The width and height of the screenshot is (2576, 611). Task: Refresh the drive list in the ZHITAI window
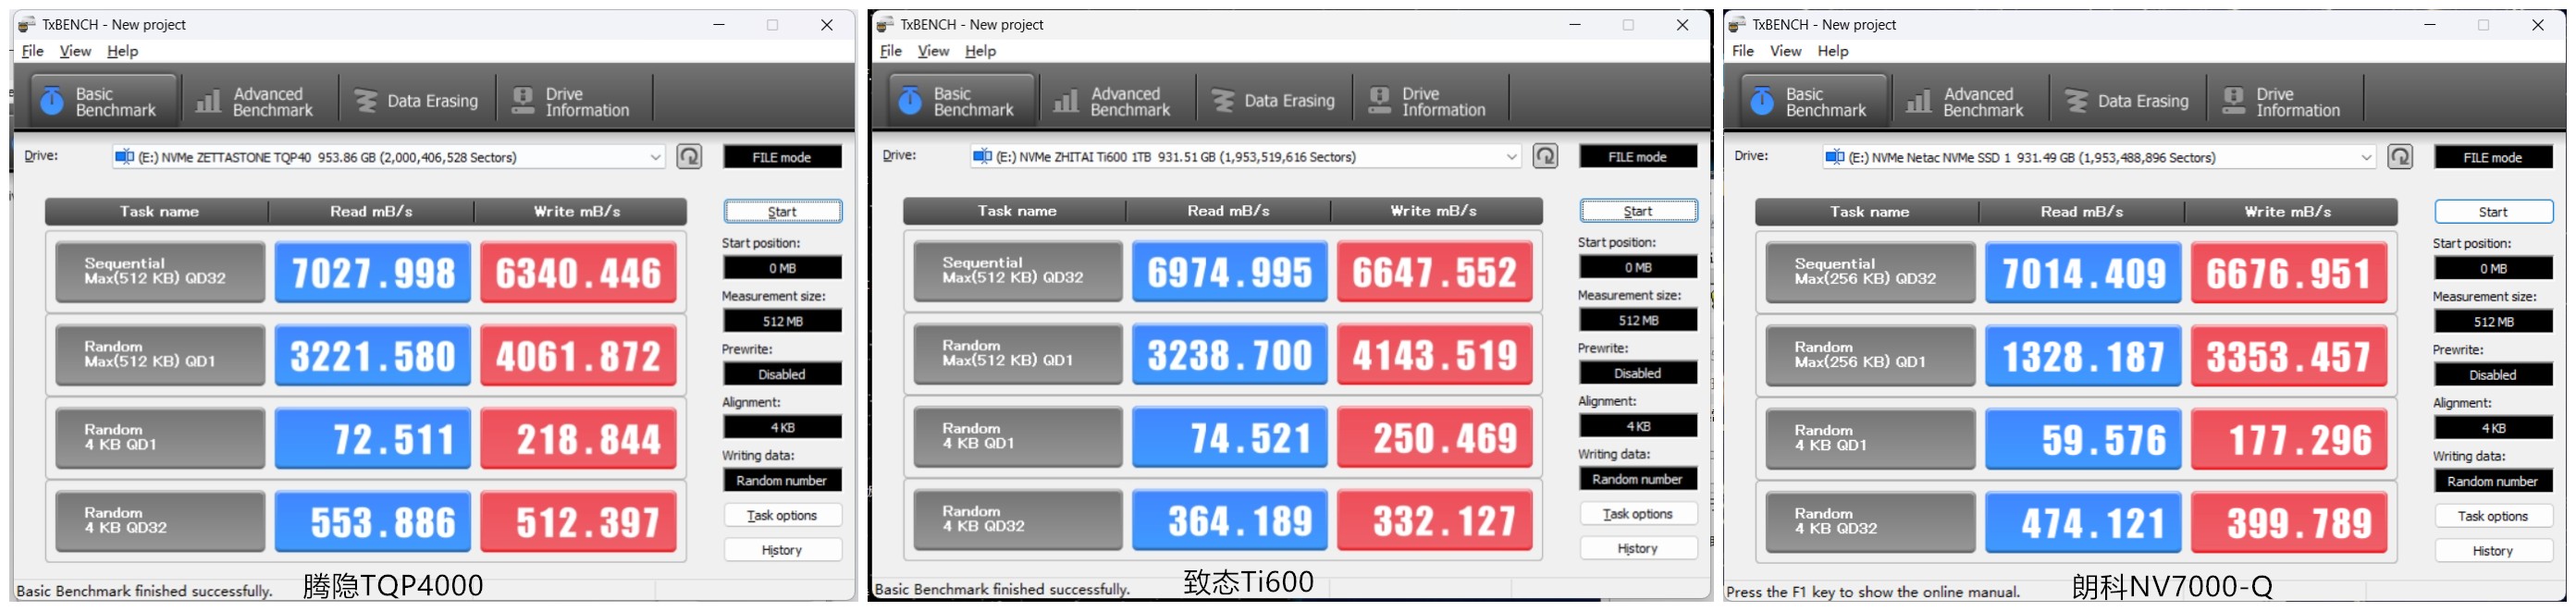pyautogui.click(x=1545, y=156)
